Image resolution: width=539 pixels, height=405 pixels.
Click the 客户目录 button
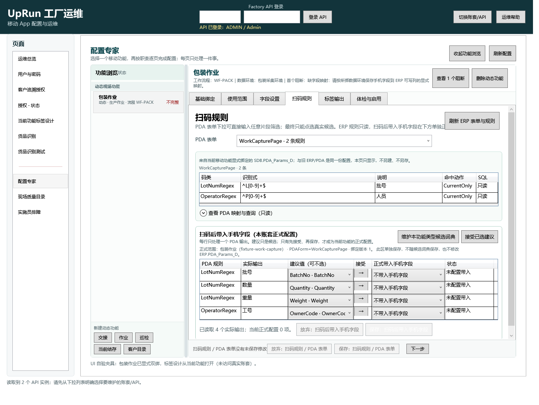tap(137, 349)
